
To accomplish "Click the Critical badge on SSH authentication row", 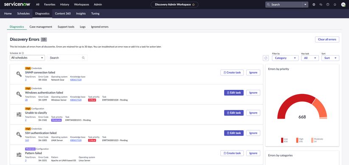I will [92, 140].
